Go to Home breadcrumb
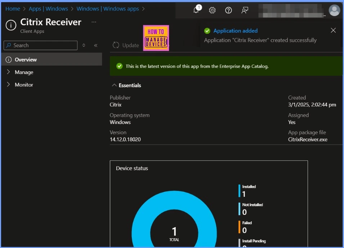This screenshot has height=248, width=344. tap(13, 9)
